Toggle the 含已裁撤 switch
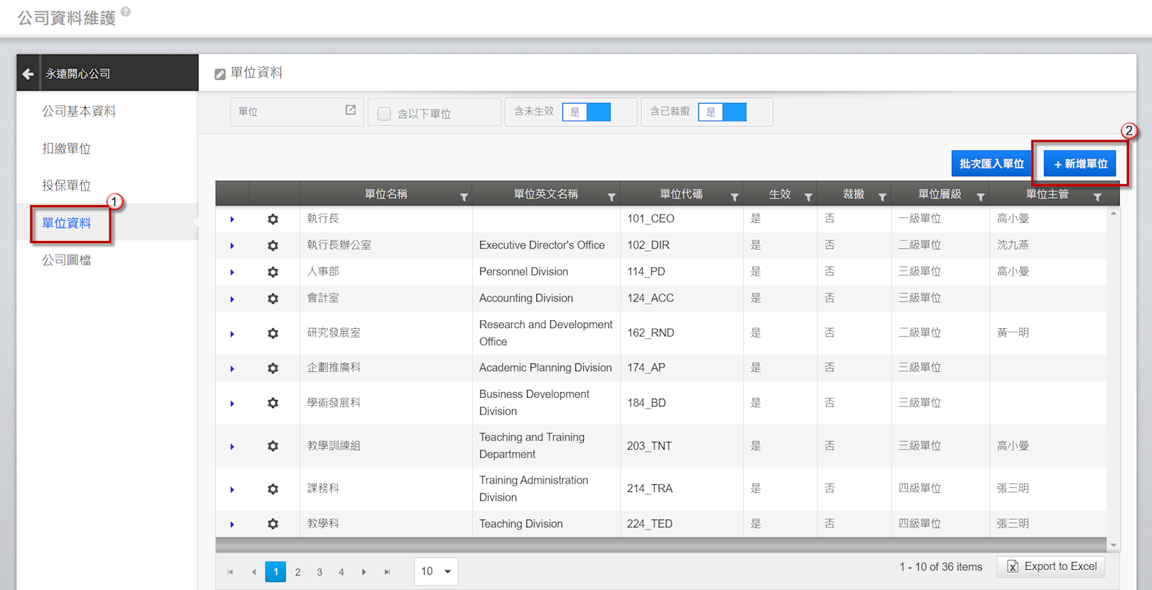 point(722,112)
